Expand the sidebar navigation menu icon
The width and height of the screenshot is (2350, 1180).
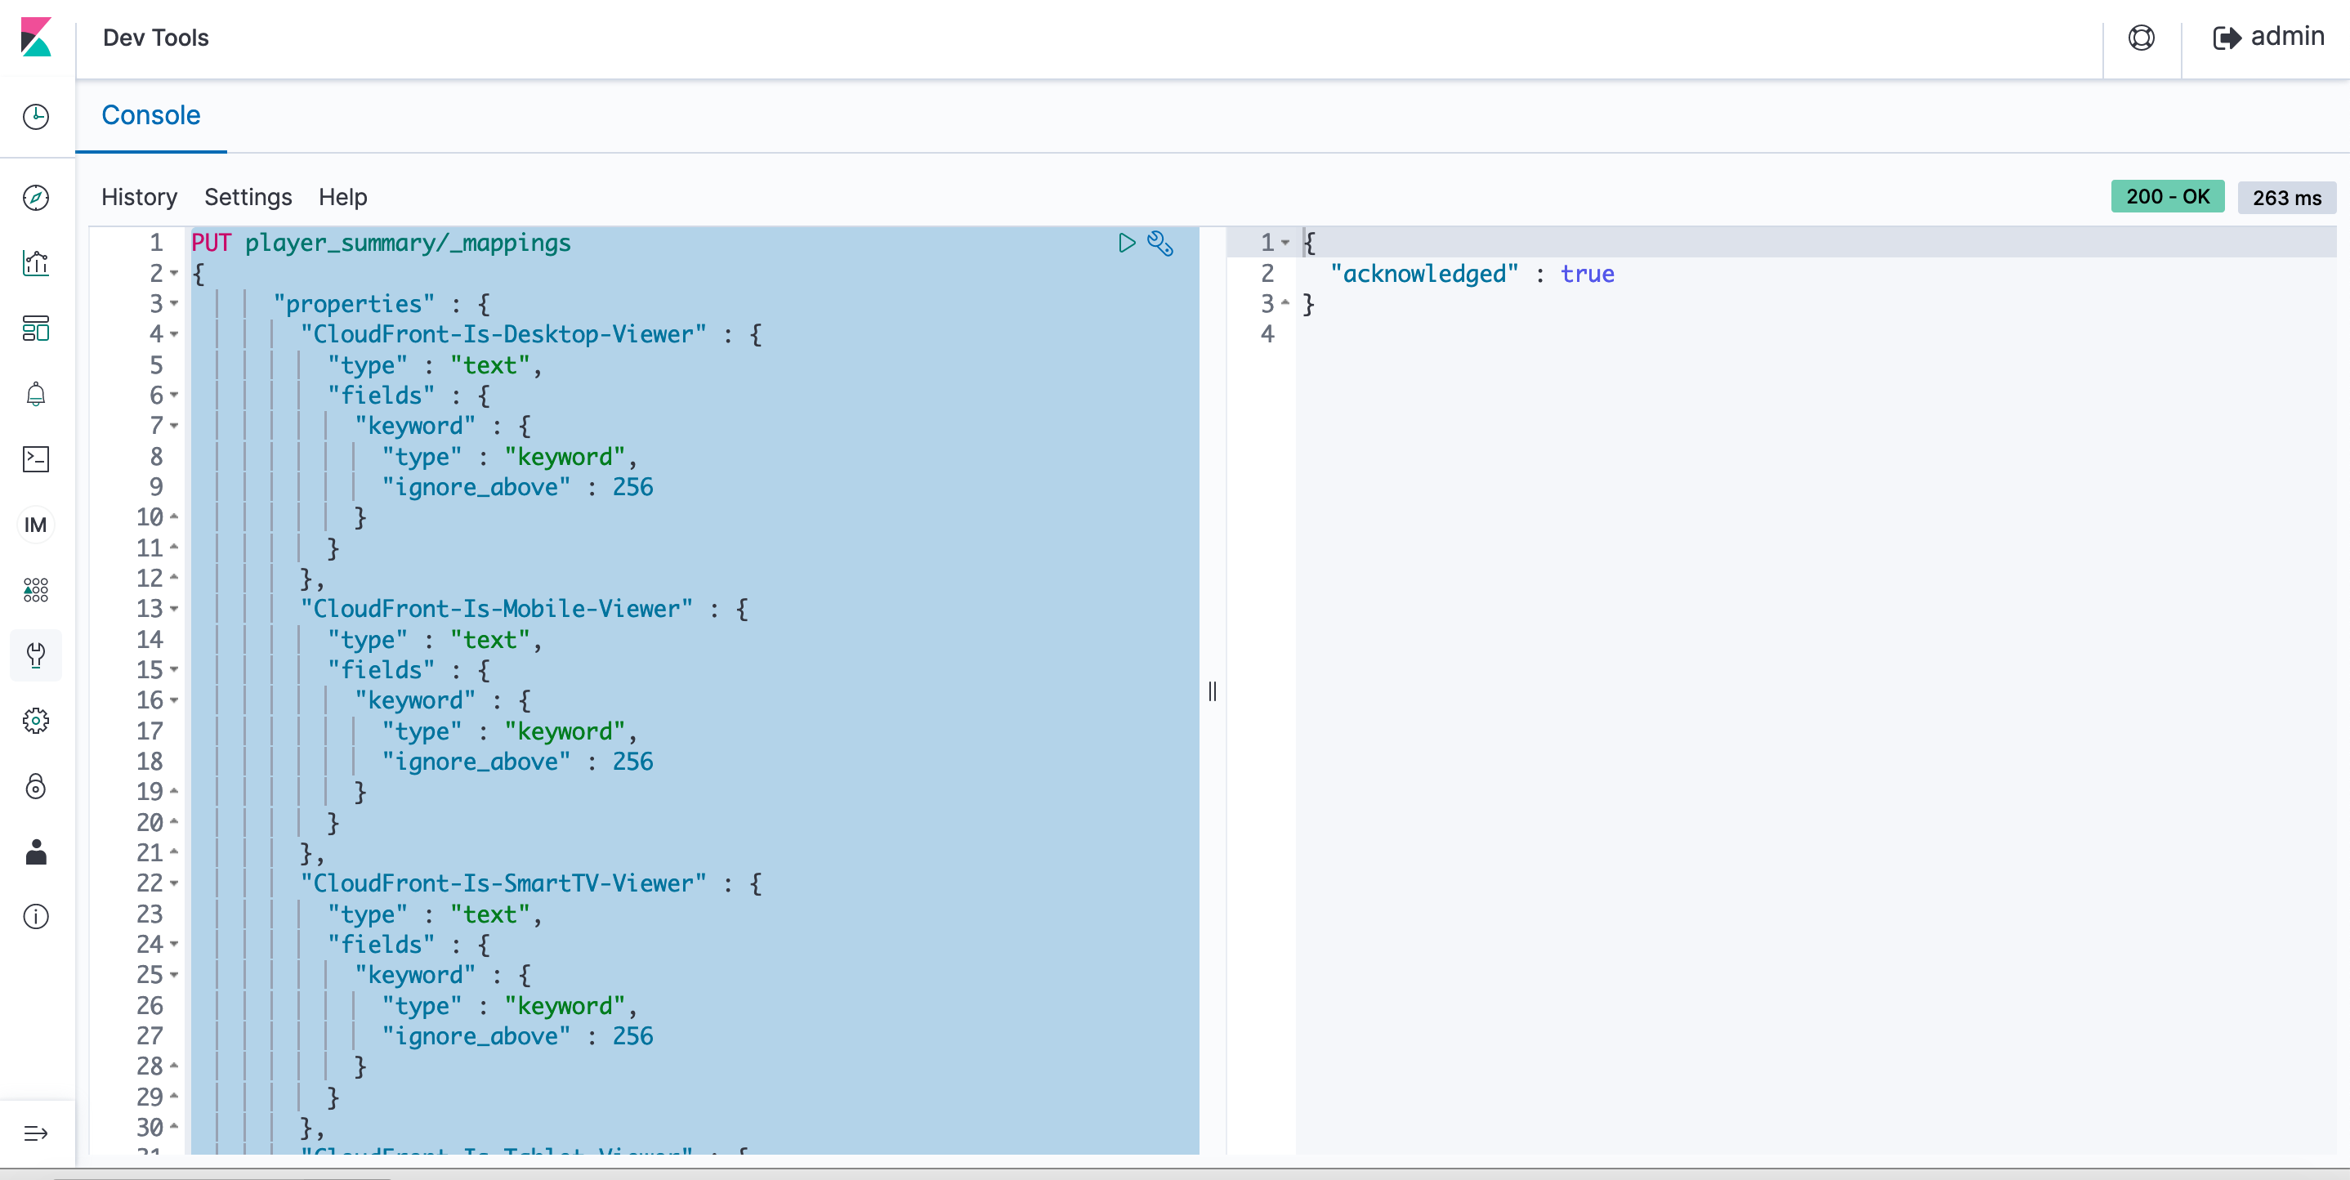[36, 1133]
